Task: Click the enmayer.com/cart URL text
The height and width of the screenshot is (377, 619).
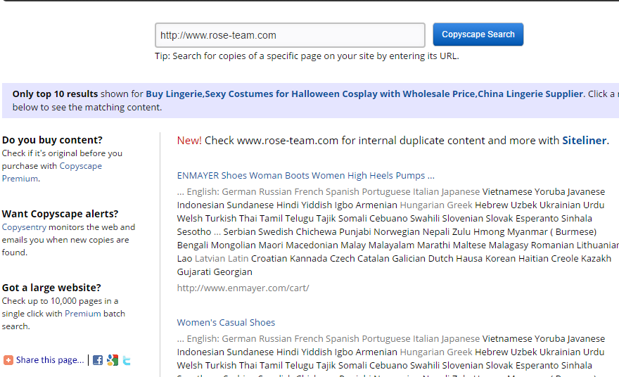Action: (x=243, y=288)
